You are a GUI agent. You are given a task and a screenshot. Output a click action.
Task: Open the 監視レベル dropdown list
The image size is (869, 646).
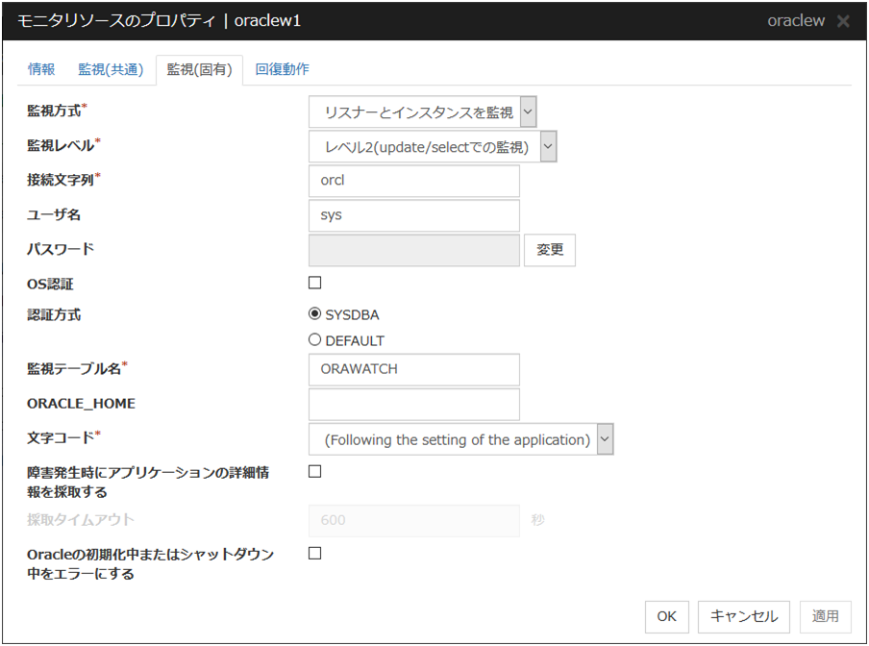[434, 146]
